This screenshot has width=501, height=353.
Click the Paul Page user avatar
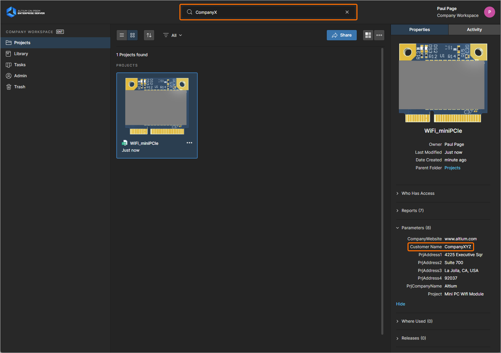pos(489,12)
